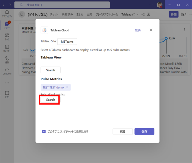Open Teams icon in the sidebar
Viewport: 192px width, 163px height.
click(7, 37)
